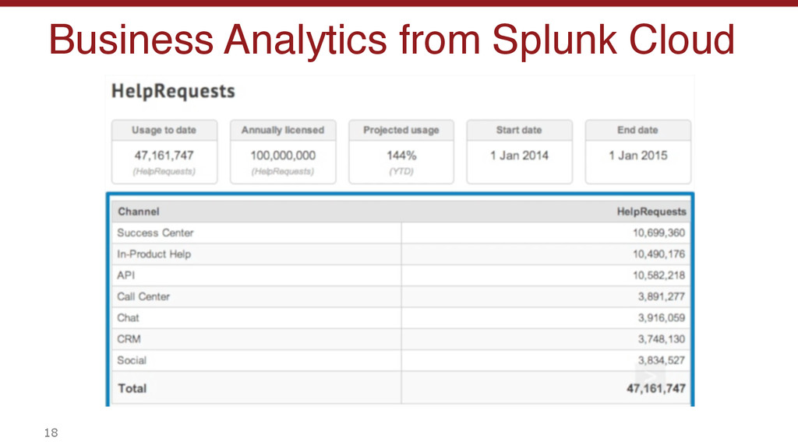
Task: Click the Total row label
Action: [132, 389]
